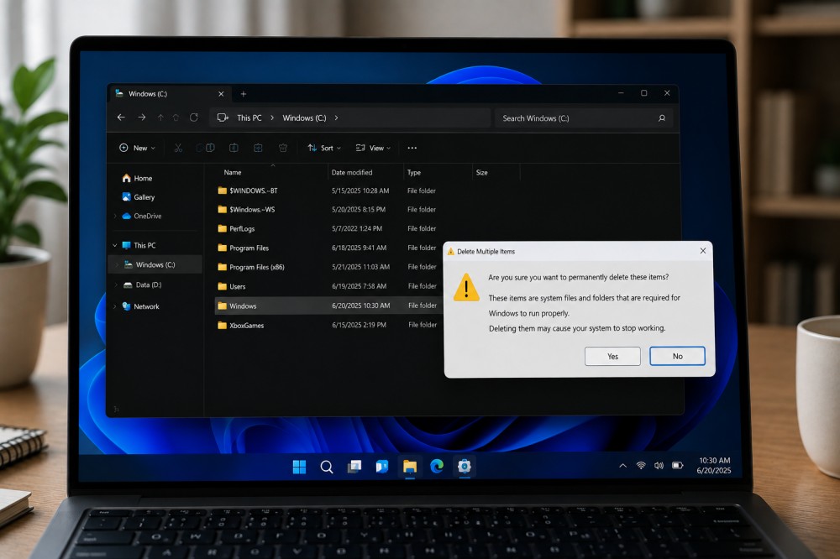840x559 pixels.
Task: Close the Windows (C:) tab
Action: coord(221,94)
